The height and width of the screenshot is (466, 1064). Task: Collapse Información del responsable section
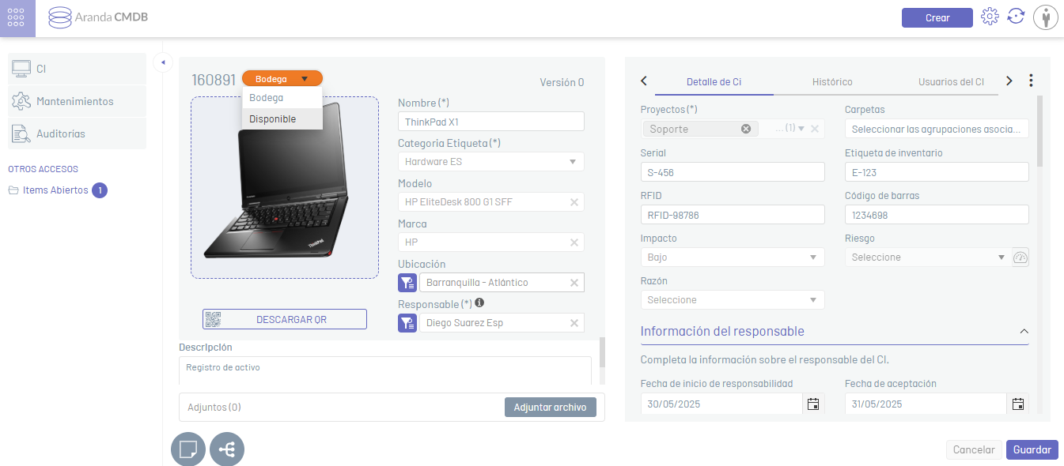(x=1024, y=332)
